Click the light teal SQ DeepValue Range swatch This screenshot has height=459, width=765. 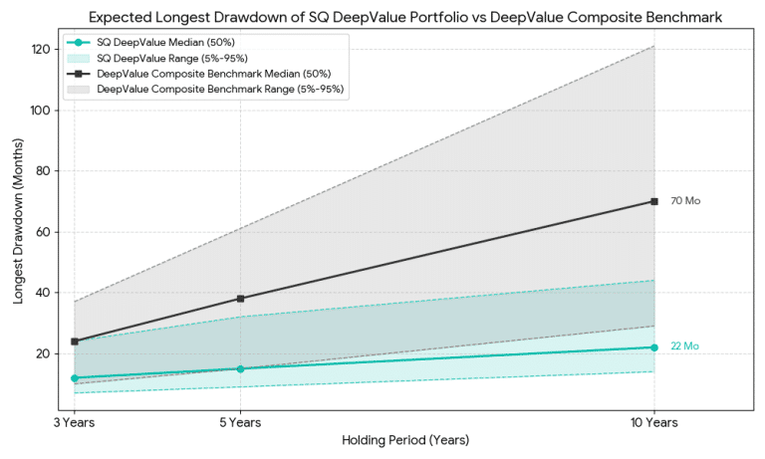(x=78, y=58)
